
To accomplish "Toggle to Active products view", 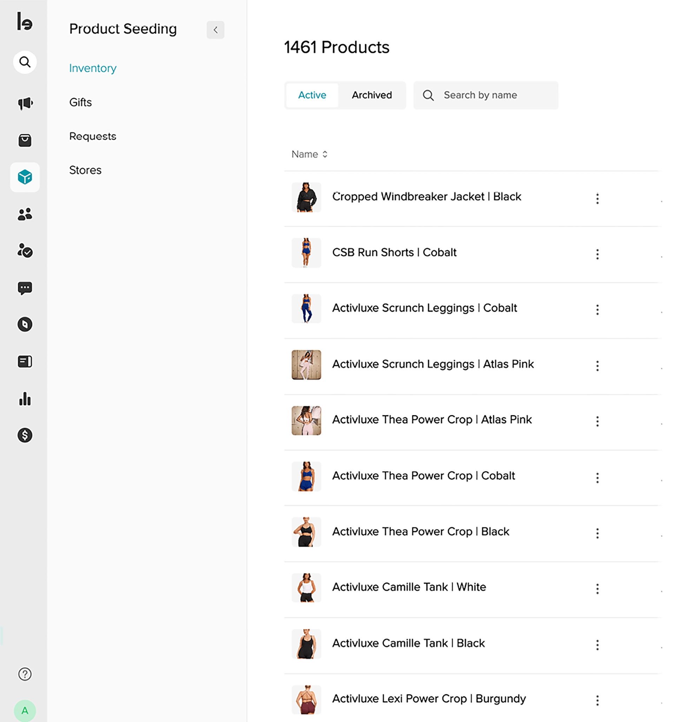I will pyautogui.click(x=312, y=95).
